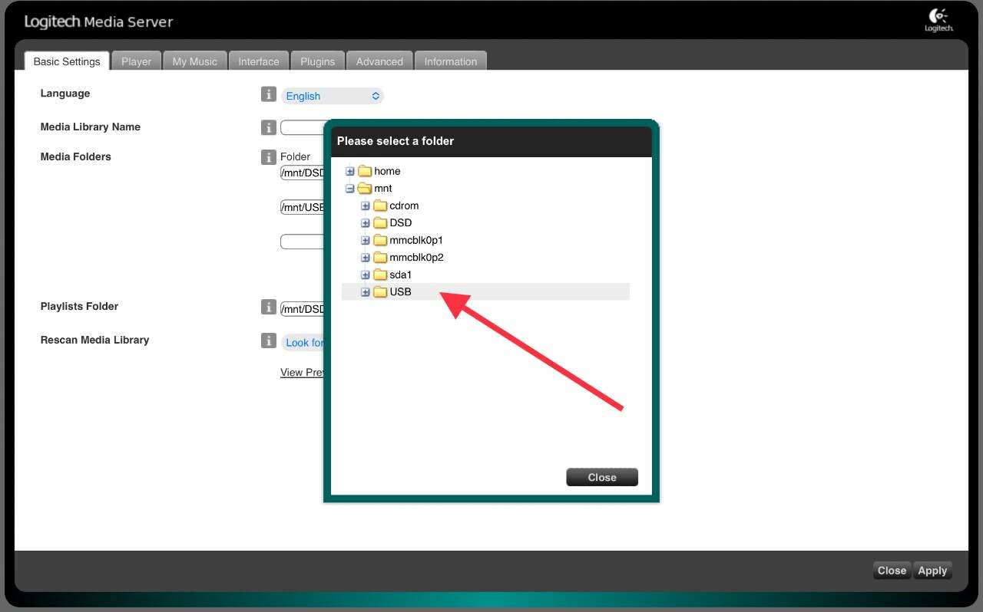Click Apply in the bottom bar
983x612 pixels.
pyautogui.click(x=932, y=571)
